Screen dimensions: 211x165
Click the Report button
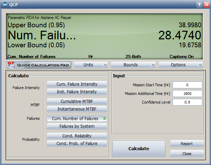tap(187, 144)
